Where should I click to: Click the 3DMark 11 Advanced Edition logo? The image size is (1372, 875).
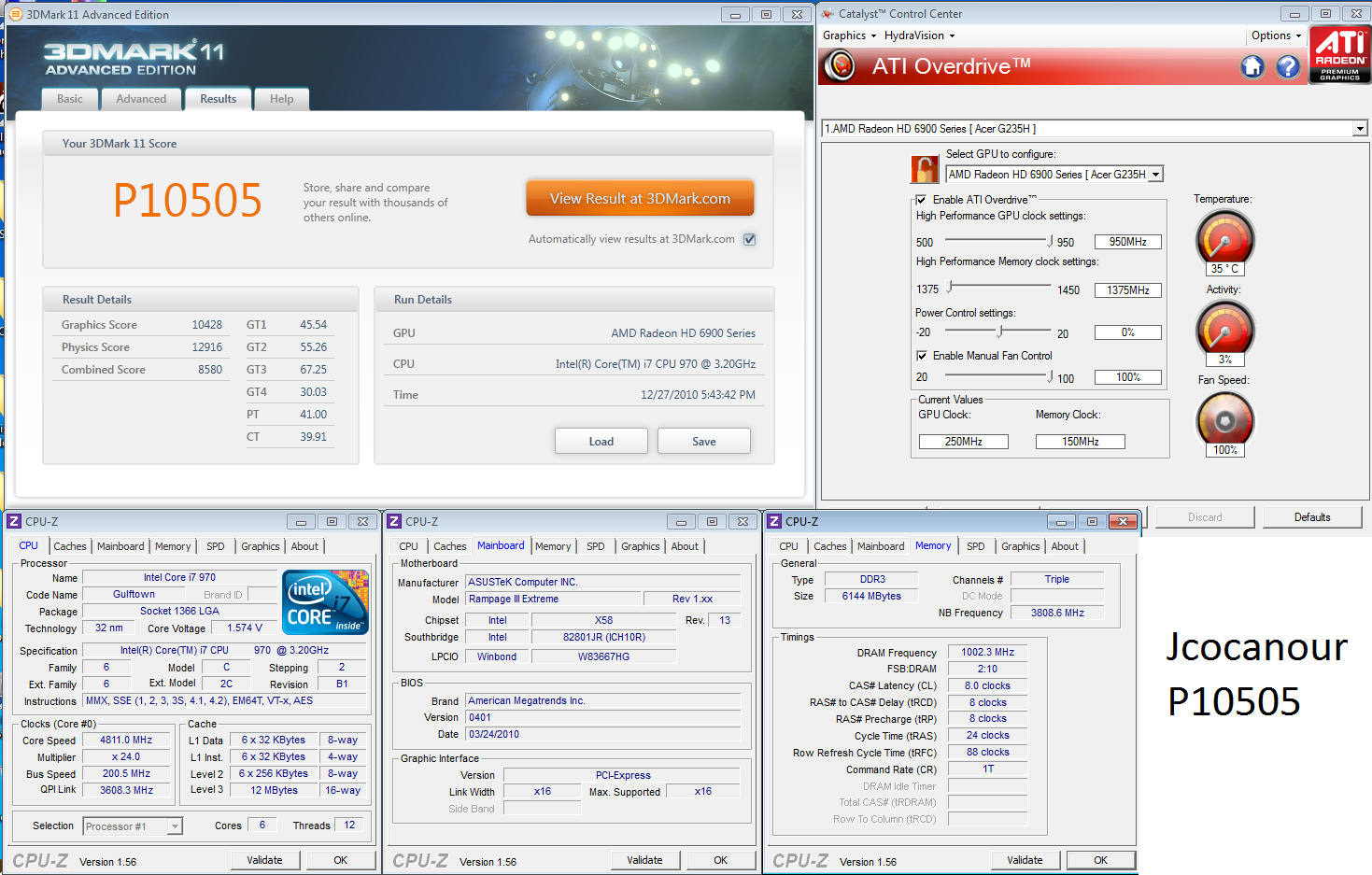click(x=134, y=58)
